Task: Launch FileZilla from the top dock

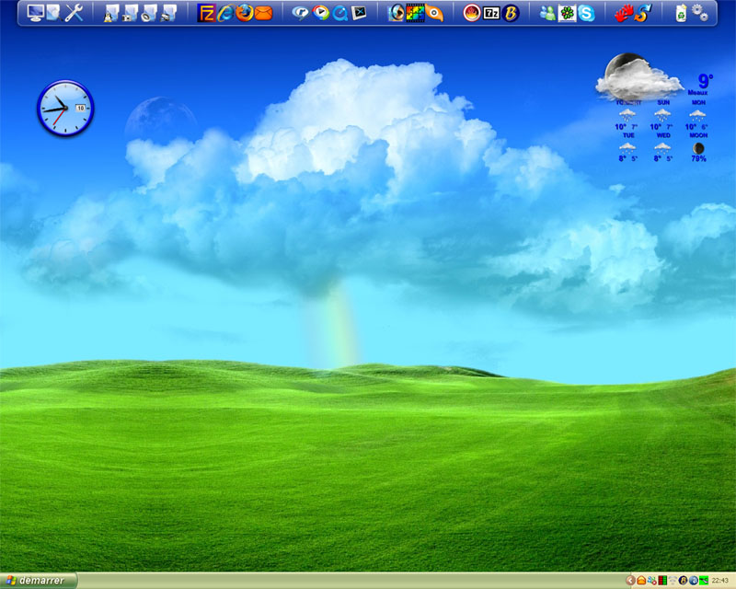Action: (x=207, y=13)
